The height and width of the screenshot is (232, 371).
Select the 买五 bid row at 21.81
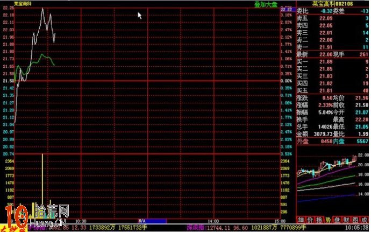(x=332, y=90)
